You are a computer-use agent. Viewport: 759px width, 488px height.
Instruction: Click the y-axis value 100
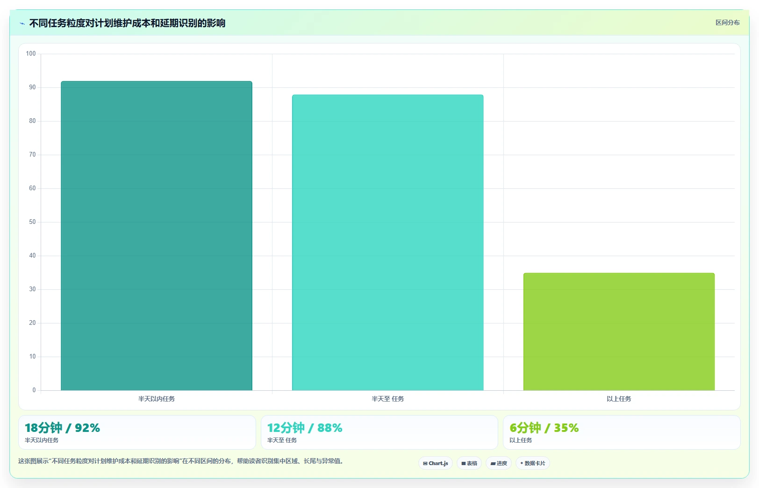tap(31, 54)
